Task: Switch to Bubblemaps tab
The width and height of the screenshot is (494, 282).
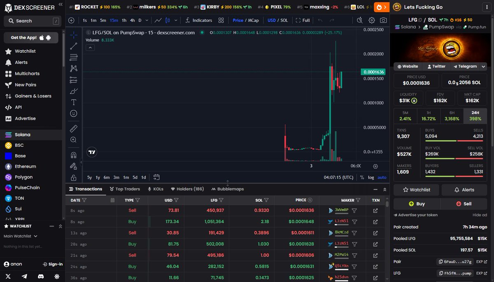Action: coord(228,189)
